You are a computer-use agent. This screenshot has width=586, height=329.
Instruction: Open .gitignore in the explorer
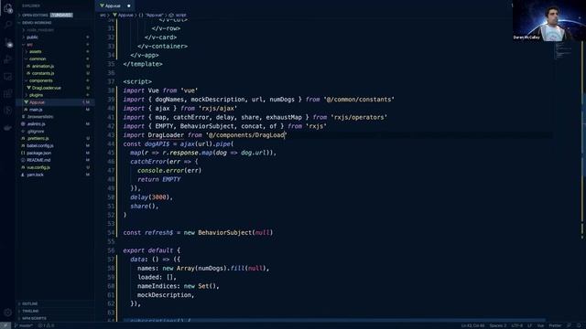tap(36, 132)
